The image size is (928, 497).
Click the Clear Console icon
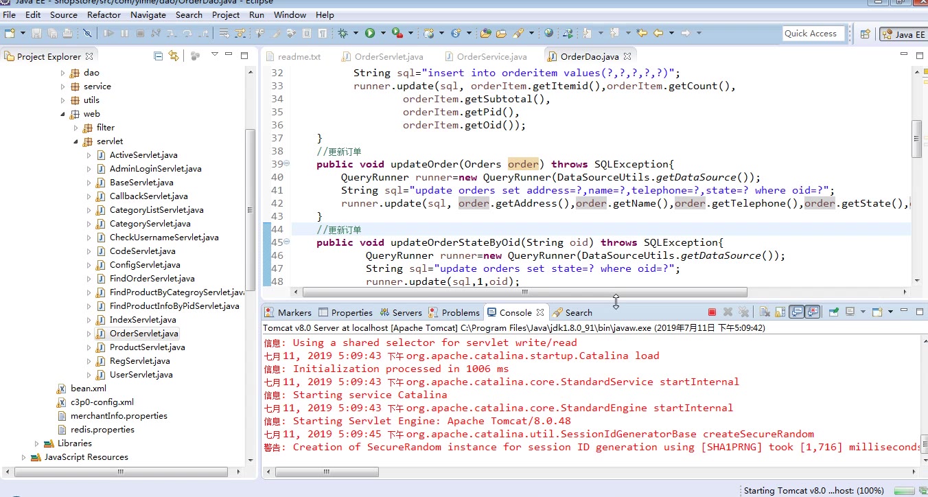(x=764, y=312)
